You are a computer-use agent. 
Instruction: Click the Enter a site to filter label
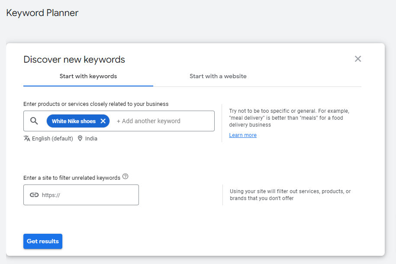pyautogui.click(x=72, y=178)
